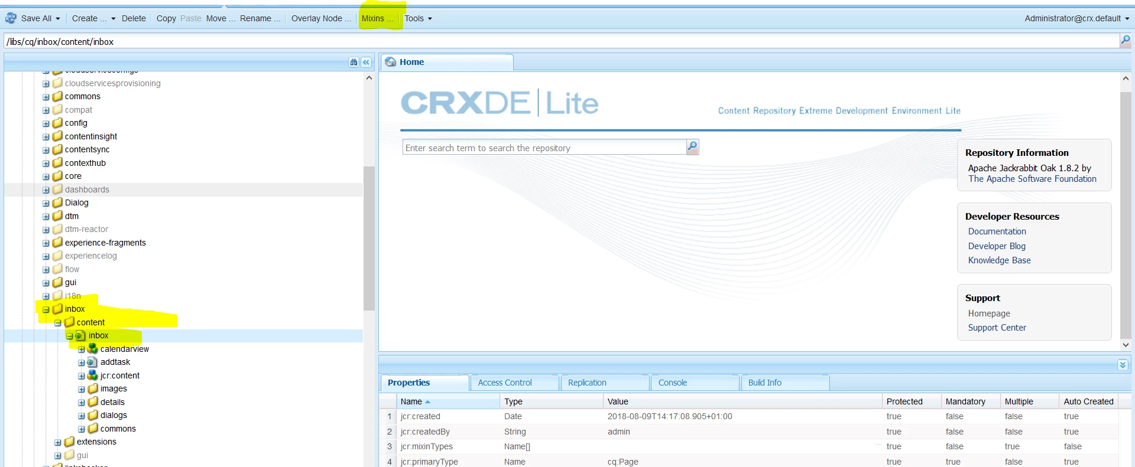Open the Developer Blog link
The image size is (1135, 467).
click(x=997, y=246)
